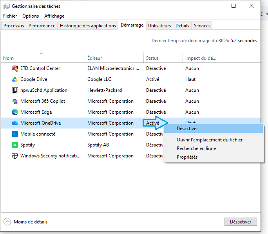Click the Microsoft OneDrive cloud icon
Viewport: 268px width, 234px height.
coord(15,123)
